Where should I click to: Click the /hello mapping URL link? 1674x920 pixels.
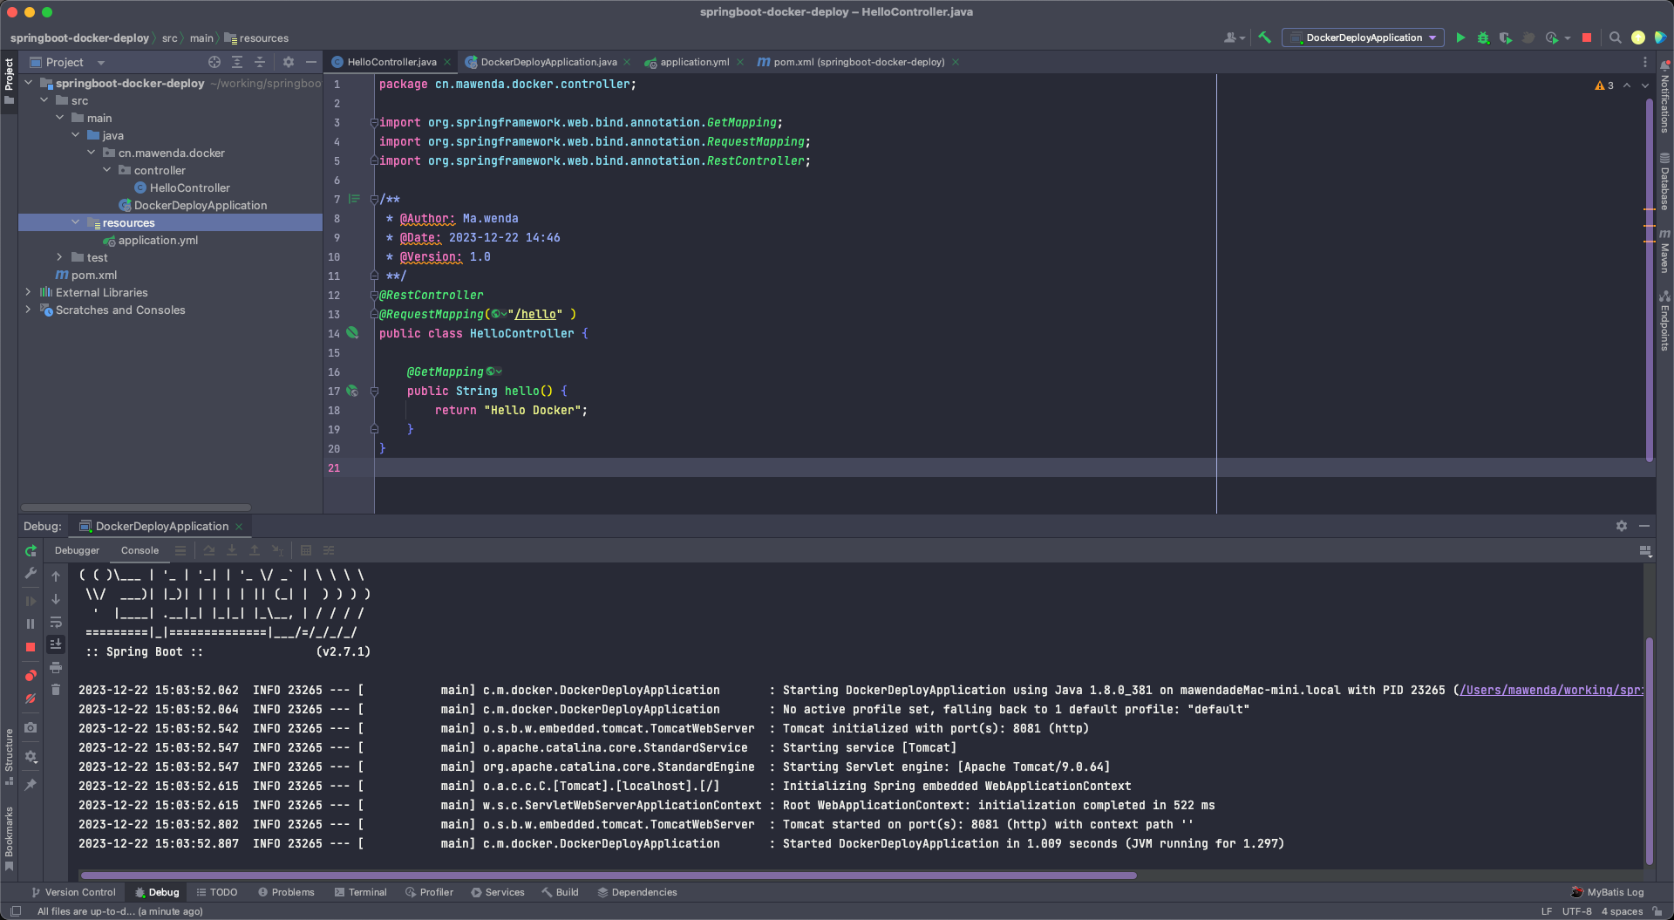pos(535,314)
